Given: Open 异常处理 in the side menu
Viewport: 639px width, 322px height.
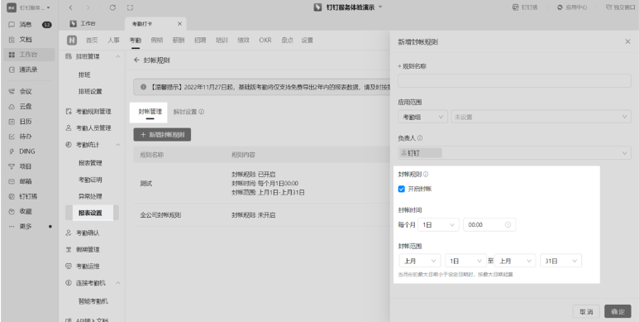Looking at the screenshot, I should point(90,196).
